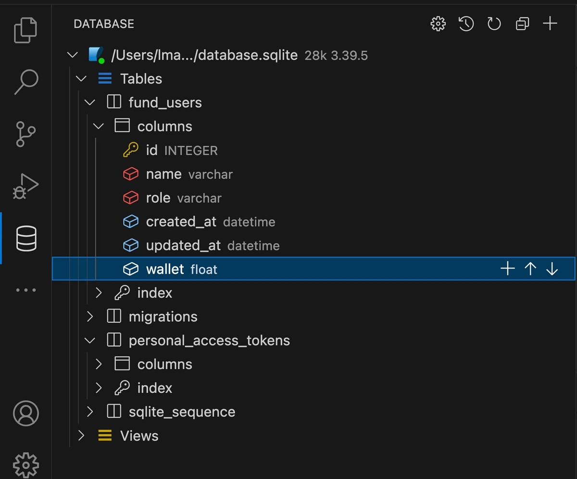Screen dimensions: 577x479
Task: Open the Accounts menu icon
Action: click(x=25, y=413)
